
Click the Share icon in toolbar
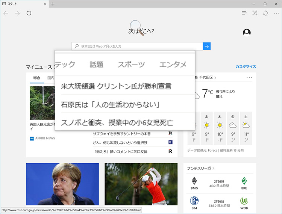[x=265, y=13]
